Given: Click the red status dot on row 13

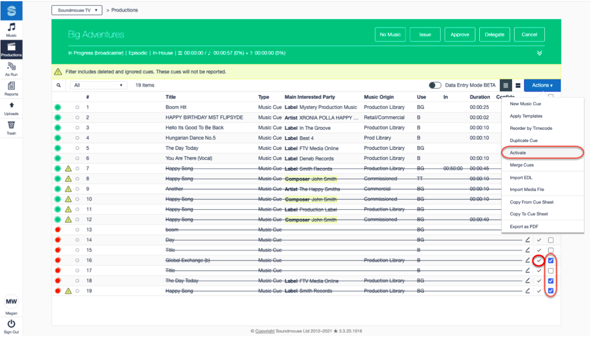Looking at the screenshot, I should [x=58, y=230].
